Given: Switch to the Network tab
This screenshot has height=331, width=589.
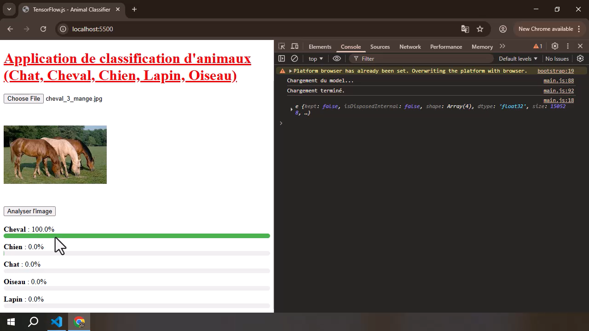Looking at the screenshot, I should point(410,47).
